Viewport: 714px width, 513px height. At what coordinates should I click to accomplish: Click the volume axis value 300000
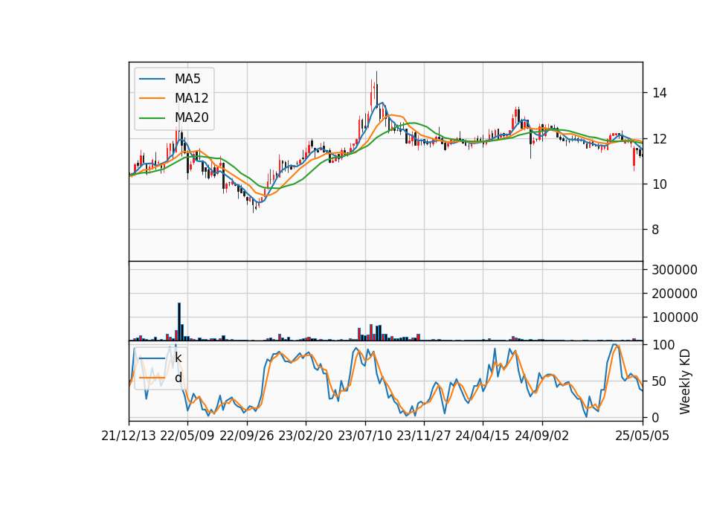[x=675, y=270]
